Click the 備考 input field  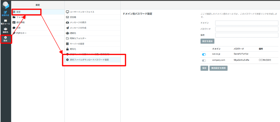tap(247, 35)
